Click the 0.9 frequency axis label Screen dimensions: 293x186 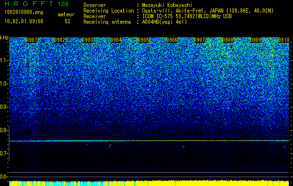click(4, 107)
